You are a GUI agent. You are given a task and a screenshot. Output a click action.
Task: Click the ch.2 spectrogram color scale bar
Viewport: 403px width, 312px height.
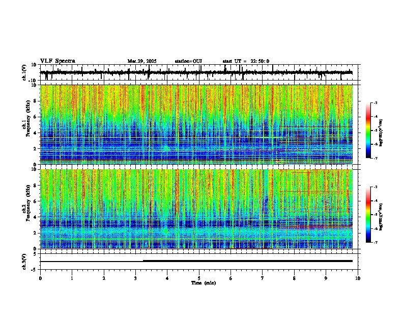click(368, 215)
